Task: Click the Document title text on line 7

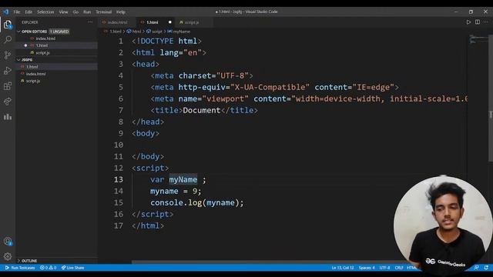Action: pyautogui.click(x=202, y=110)
